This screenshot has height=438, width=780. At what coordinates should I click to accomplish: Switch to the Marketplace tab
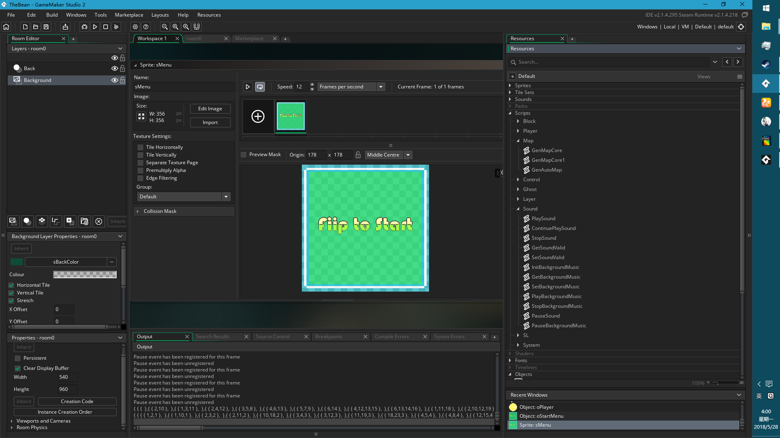point(249,38)
